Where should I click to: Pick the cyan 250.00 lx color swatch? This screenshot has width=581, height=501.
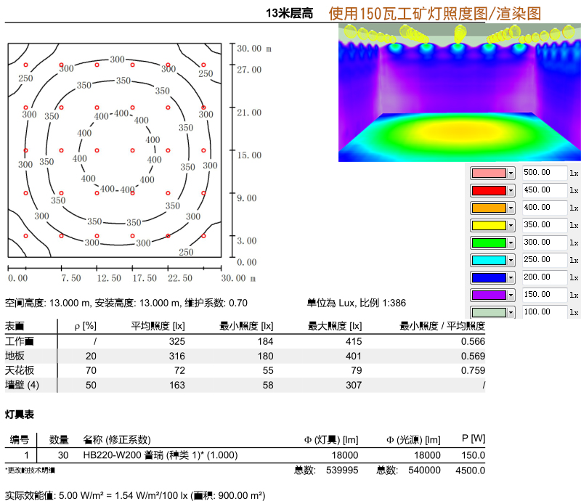pos(489,260)
